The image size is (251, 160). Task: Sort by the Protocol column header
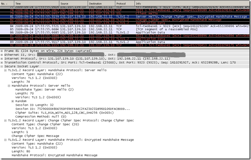tap(125, 4)
